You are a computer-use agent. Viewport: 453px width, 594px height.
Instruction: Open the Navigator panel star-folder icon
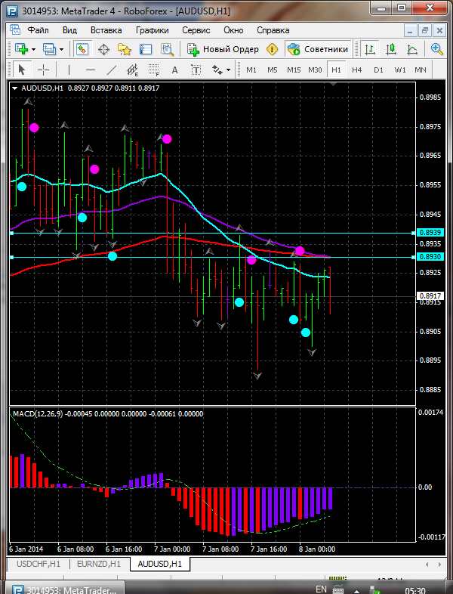click(x=125, y=49)
